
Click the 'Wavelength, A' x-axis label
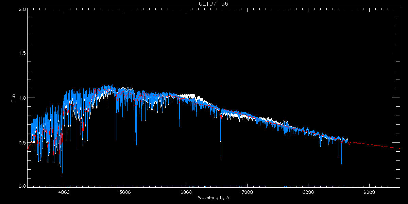pos(213,198)
